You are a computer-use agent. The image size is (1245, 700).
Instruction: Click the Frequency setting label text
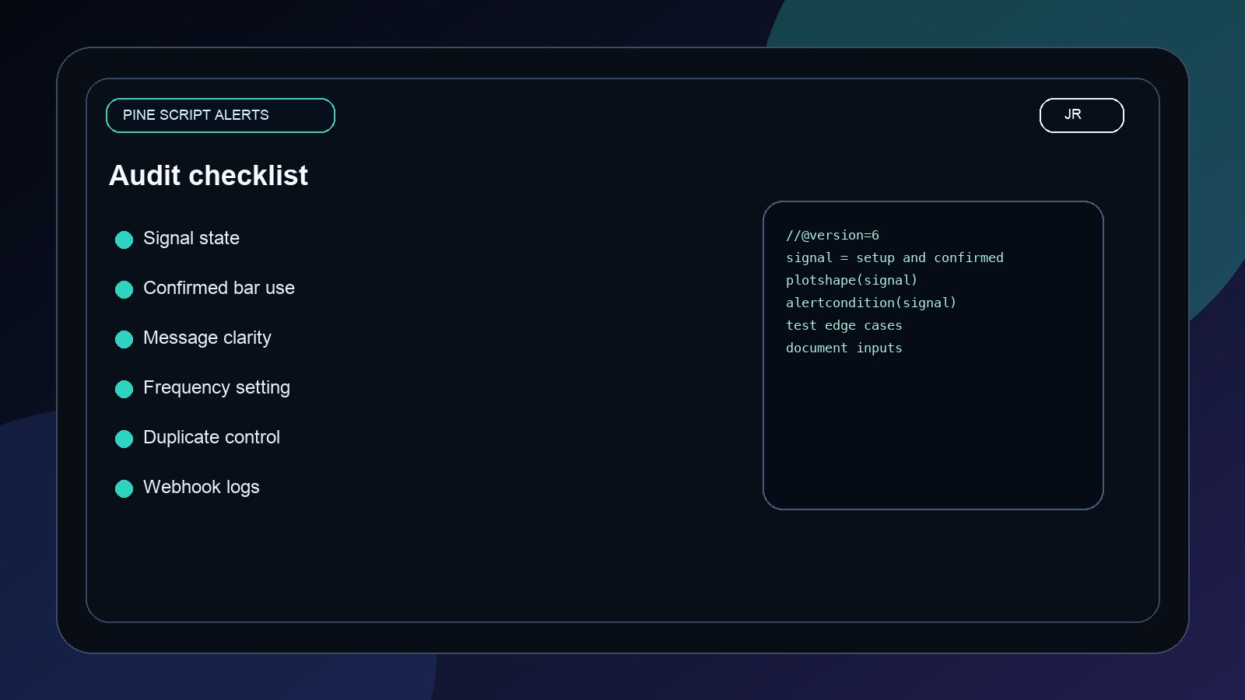(x=216, y=388)
